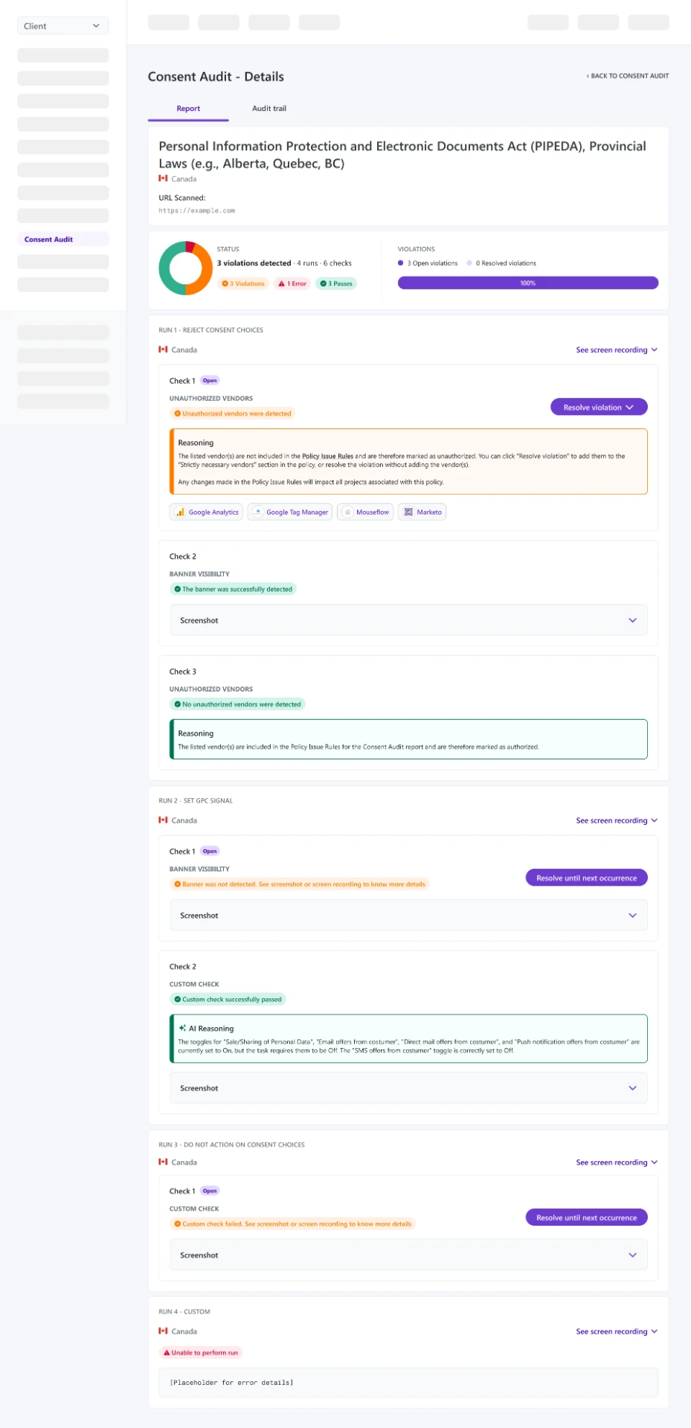Expand Run 2 screen recording
The width and height of the screenshot is (691, 1428).
pyautogui.click(x=617, y=821)
